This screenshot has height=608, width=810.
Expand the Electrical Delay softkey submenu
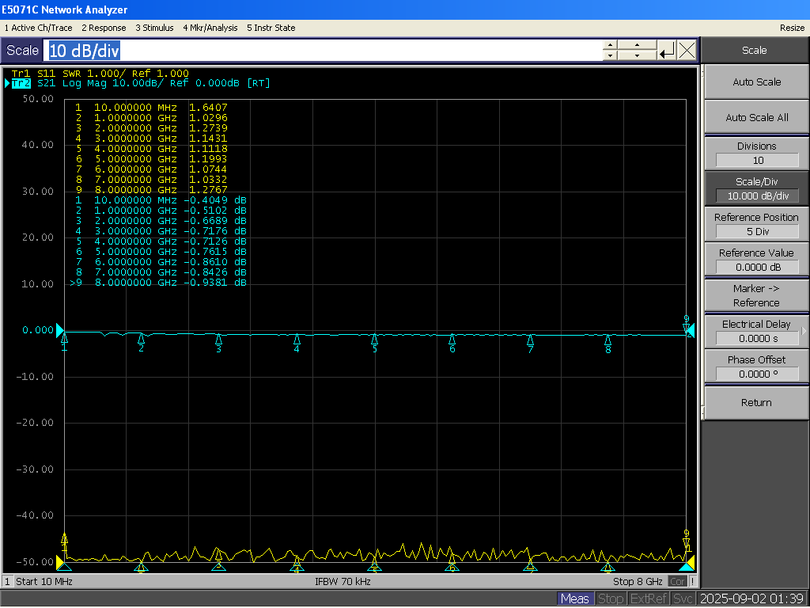pyautogui.click(x=804, y=332)
